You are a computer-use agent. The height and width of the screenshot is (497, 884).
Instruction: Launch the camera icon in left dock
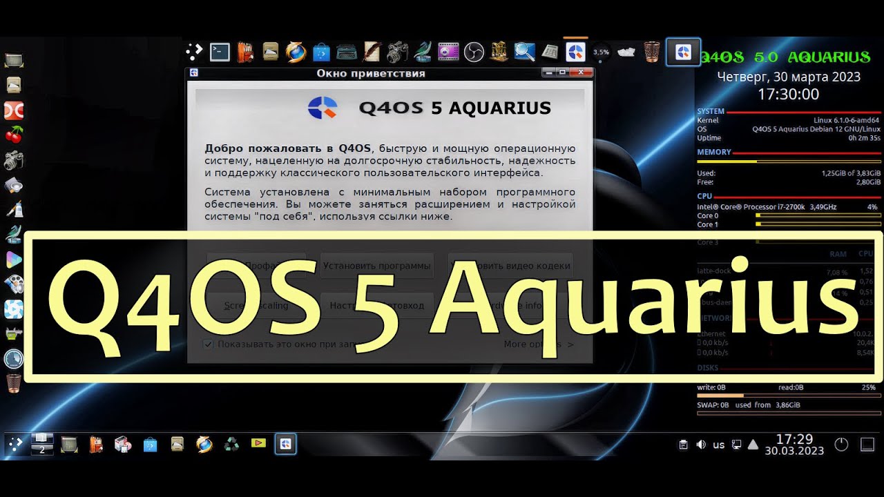[14, 160]
